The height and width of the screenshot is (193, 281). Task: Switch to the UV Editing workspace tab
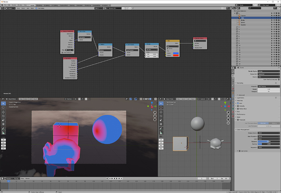(x=55, y=5)
